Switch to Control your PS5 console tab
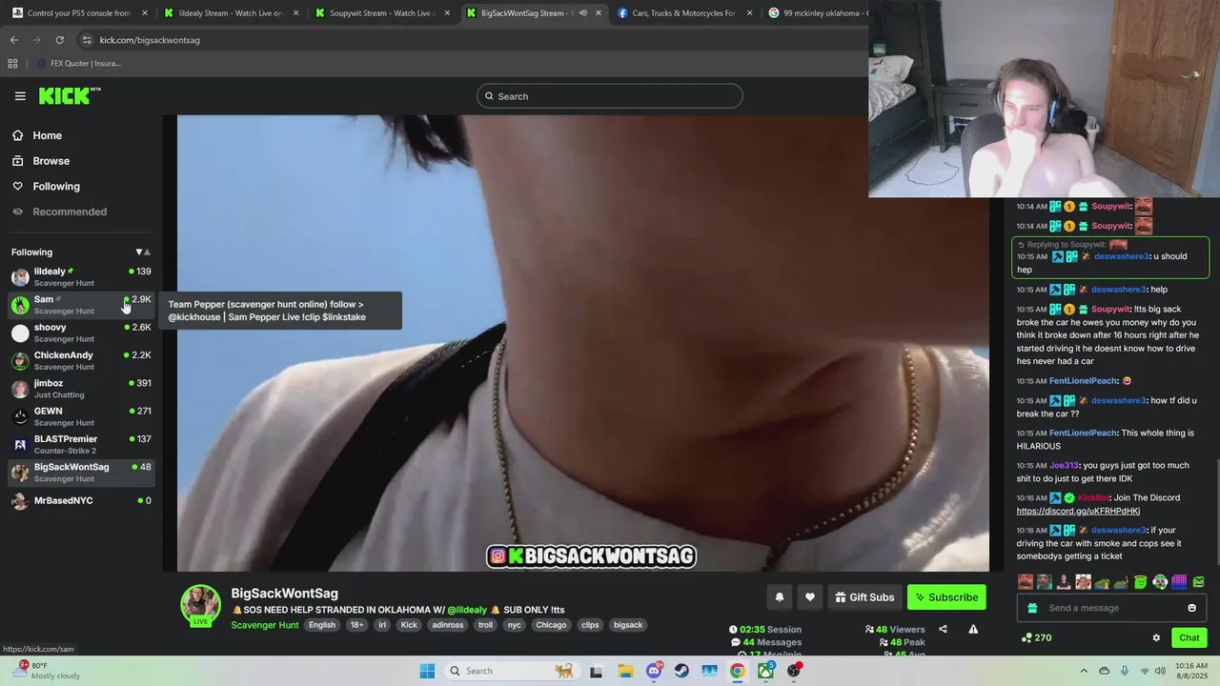 coord(79,13)
